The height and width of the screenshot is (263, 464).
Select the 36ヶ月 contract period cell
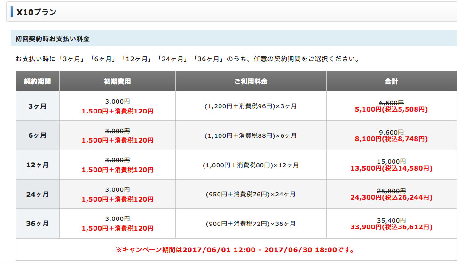[38, 224]
